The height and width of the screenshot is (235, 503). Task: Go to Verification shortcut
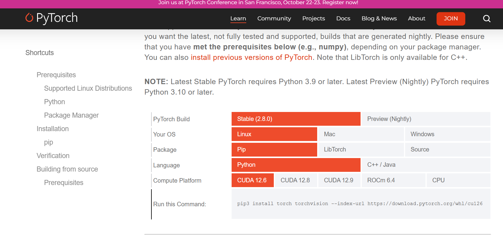coord(53,156)
